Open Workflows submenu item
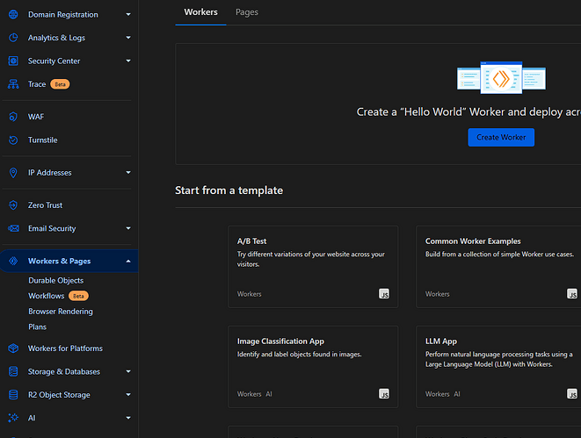 (47, 296)
